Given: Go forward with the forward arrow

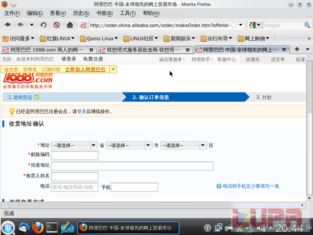Looking at the screenshot, I should pyautogui.click(x=20, y=25).
